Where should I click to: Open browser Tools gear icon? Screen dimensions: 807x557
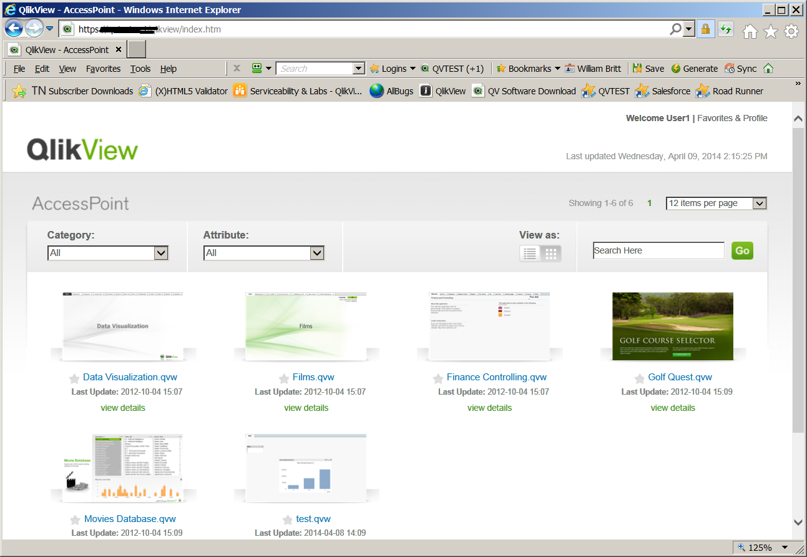(x=791, y=31)
